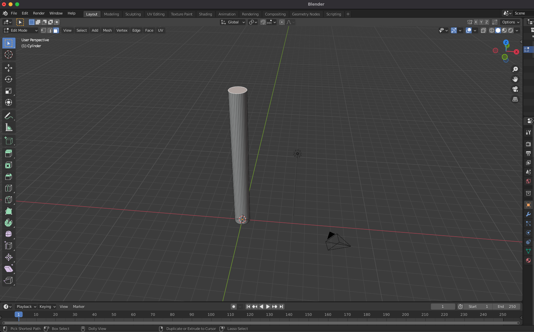Select the Knife tool
This screenshot has height=332, width=534.
9,200
